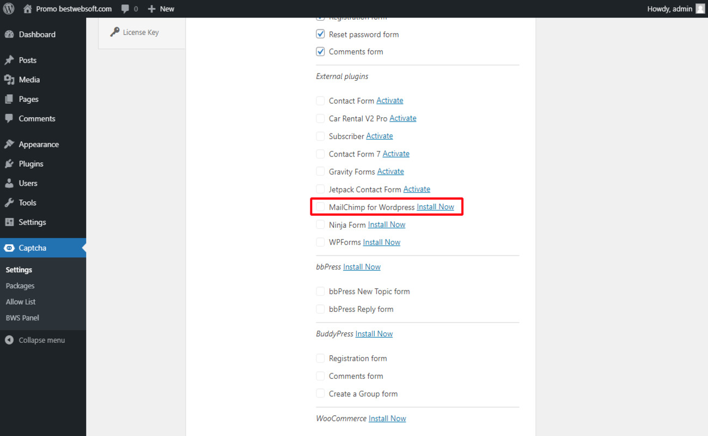Click the Collapse menu arrow icon
This screenshot has width=708, height=436.
[9, 340]
